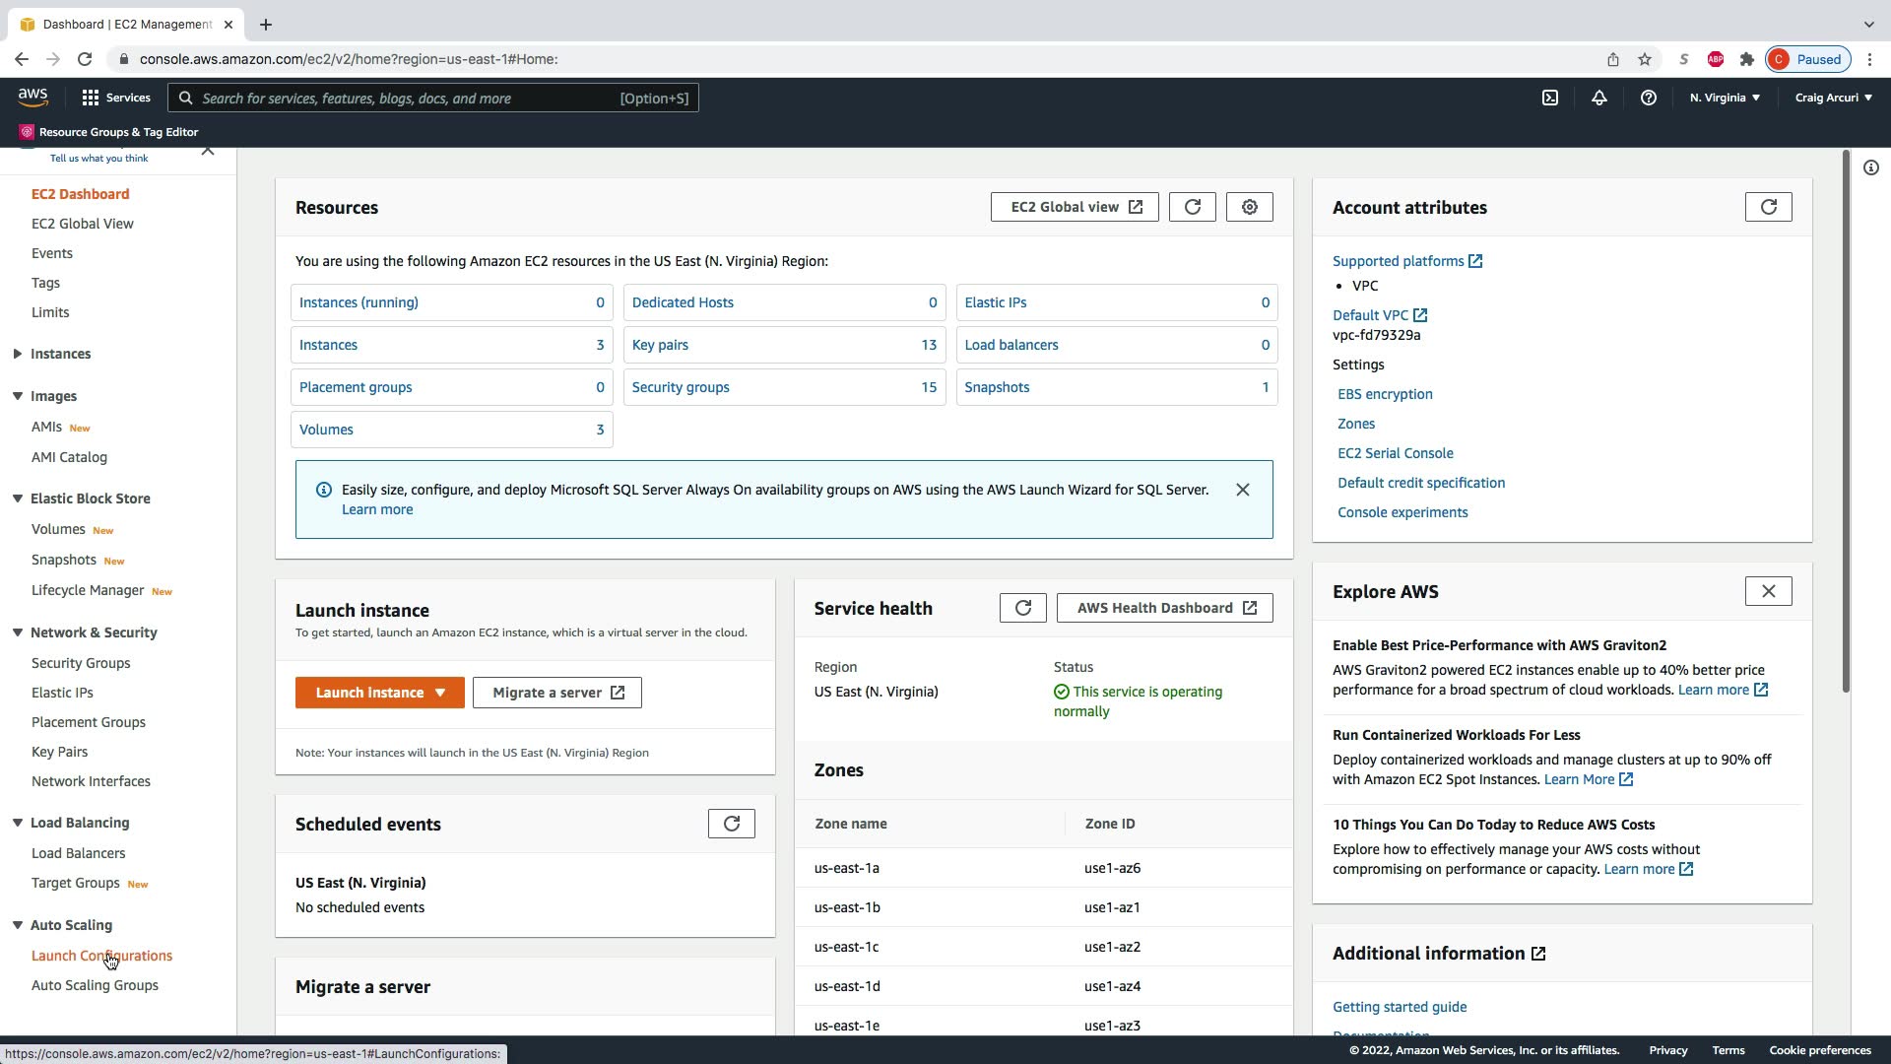Click the Migrate a server button
The width and height of the screenshot is (1891, 1064).
click(556, 693)
